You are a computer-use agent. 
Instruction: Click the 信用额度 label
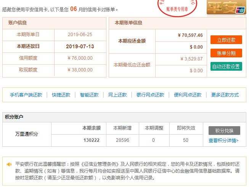tap(28, 58)
